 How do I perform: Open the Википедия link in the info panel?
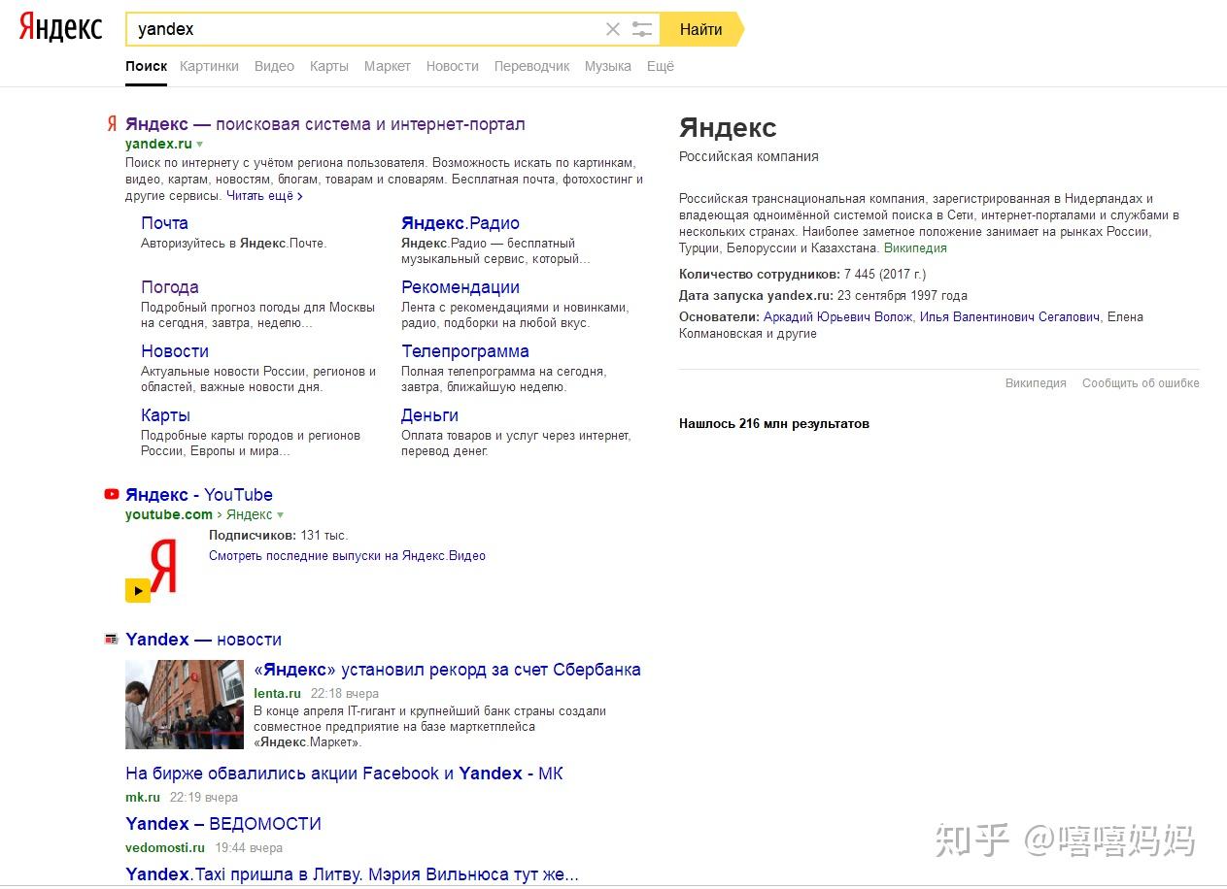click(916, 247)
